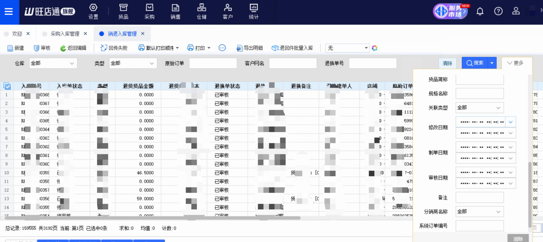Image resolution: width=543 pixels, height=242 pixels.
Task: Click the color wheel theme icon
Action: (375, 48)
